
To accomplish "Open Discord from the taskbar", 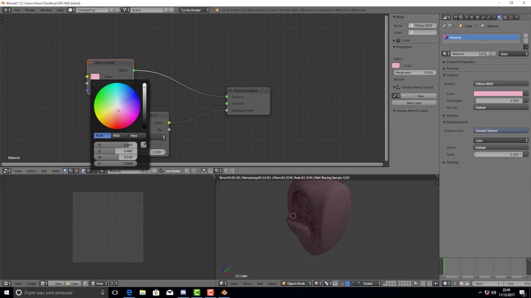I will click(183, 293).
